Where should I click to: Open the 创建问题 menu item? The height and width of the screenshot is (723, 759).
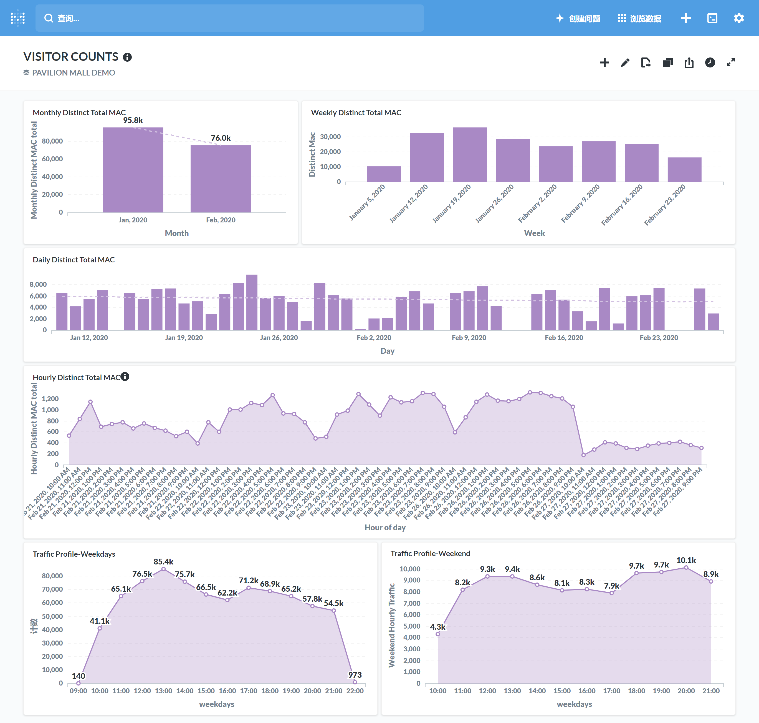[x=578, y=19]
